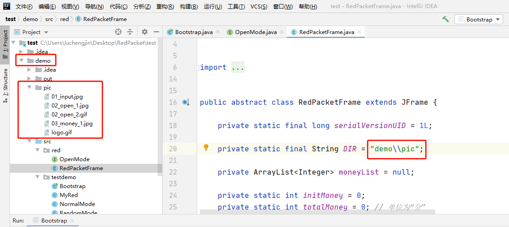The height and width of the screenshot is (227, 509).
Task: Click the 'demo' breadcrumb in navigation bar
Action: (30, 19)
